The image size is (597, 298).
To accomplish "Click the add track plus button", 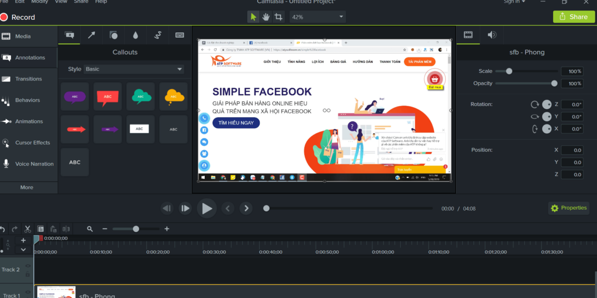I will [x=23, y=240].
